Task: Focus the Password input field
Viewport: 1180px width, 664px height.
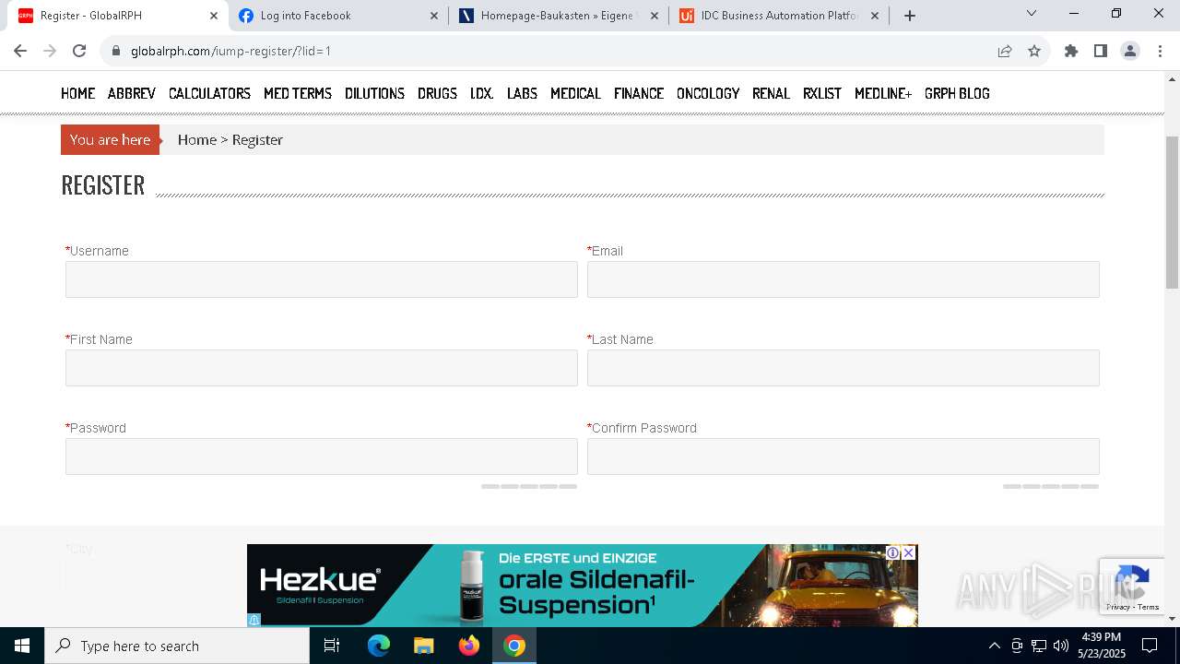Action: pos(322,456)
